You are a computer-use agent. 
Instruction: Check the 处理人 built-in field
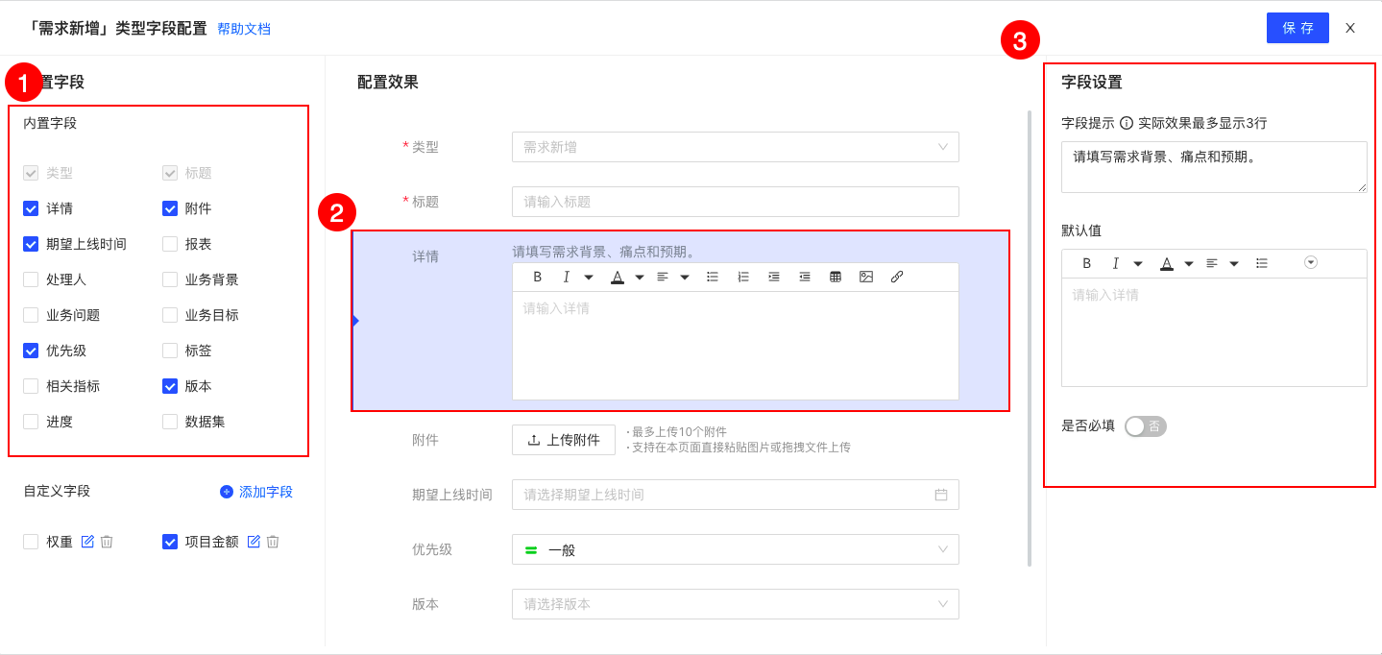tap(31, 279)
